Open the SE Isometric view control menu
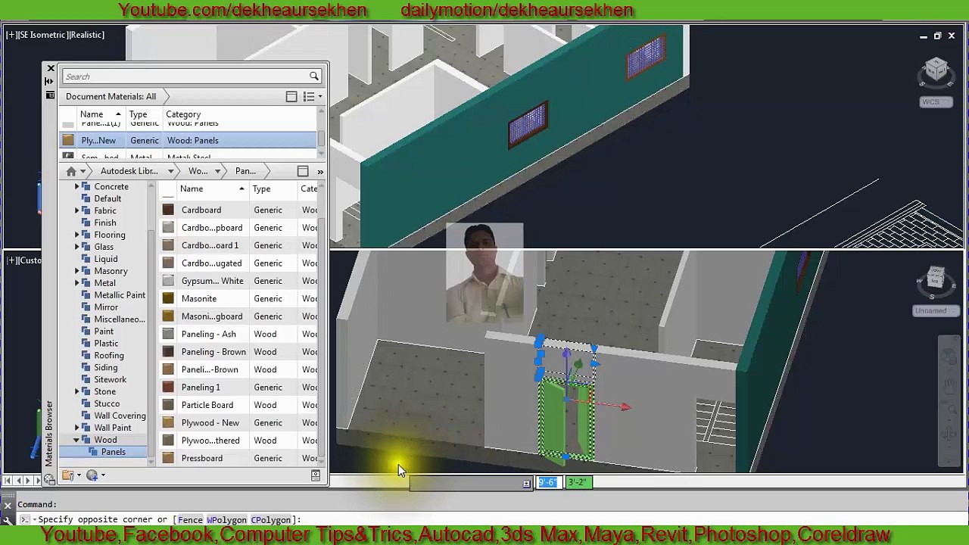The height and width of the screenshot is (545, 969). point(44,35)
